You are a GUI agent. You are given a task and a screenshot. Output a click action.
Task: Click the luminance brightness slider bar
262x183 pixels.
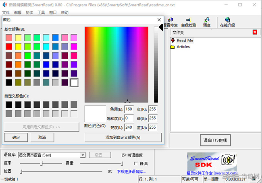tap(156, 64)
